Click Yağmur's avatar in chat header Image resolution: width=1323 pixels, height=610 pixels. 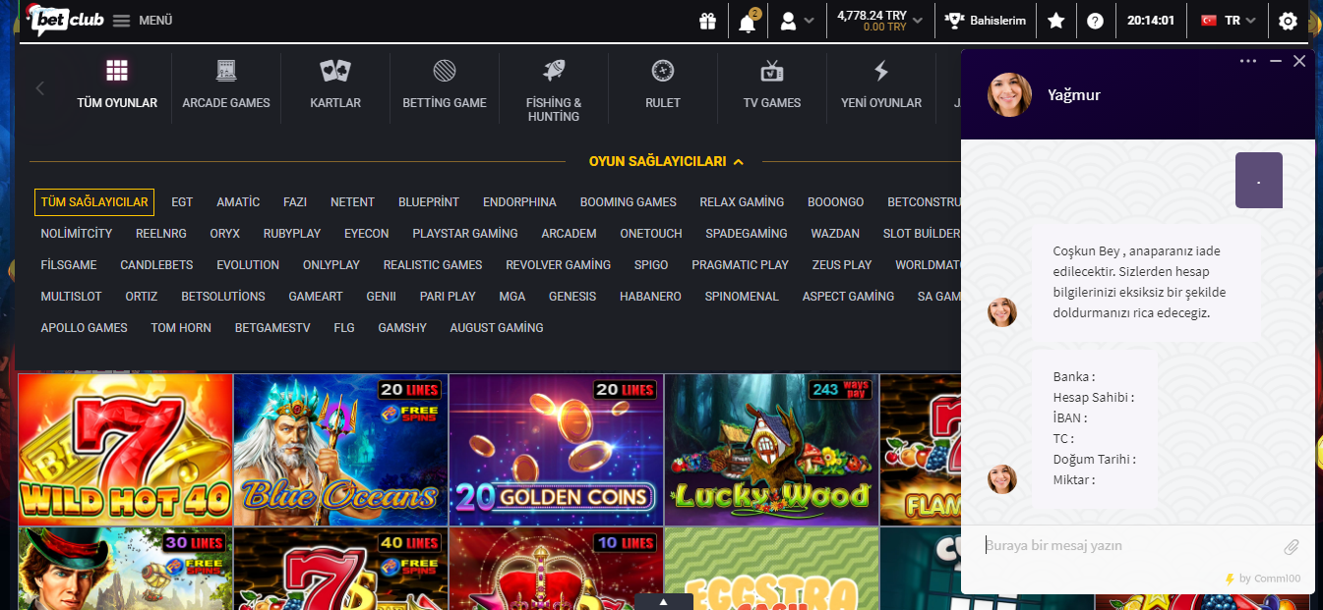click(1009, 95)
